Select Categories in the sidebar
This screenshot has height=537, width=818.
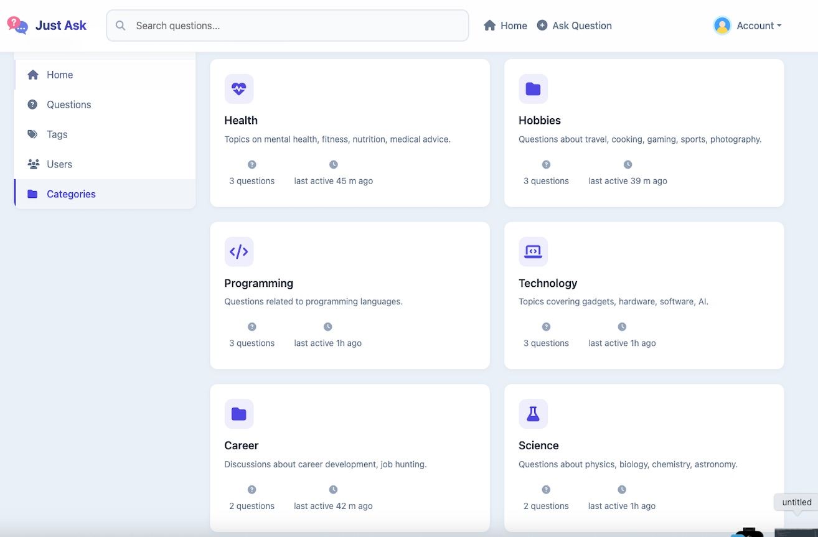click(x=105, y=194)
